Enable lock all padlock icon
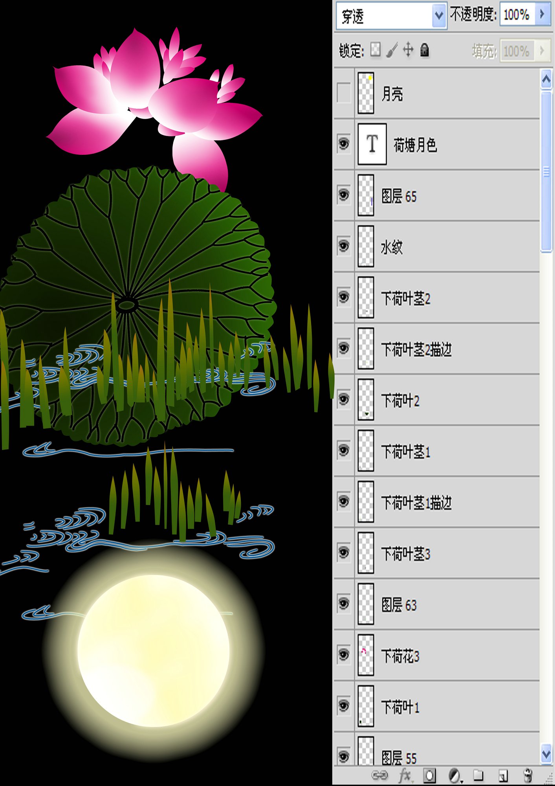Viewport: 555px width, 786px height. click(x=424, y=50)
